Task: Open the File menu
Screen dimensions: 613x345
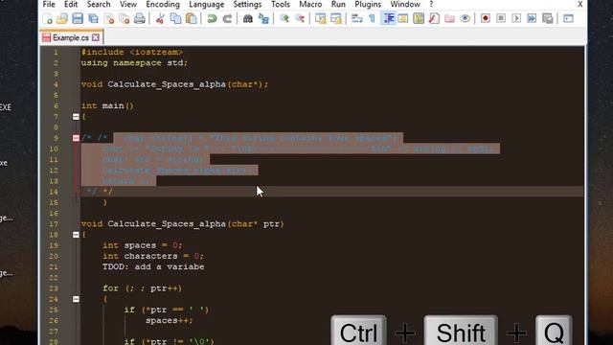Action: 49,4
